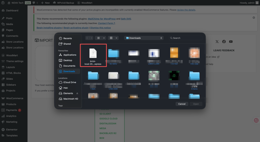
Task: Open comments bubble in admin bar
Action: coord(35,3)
